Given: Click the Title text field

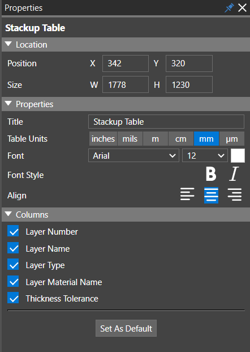Looking at the screenshot, I should tap(166, 122).
